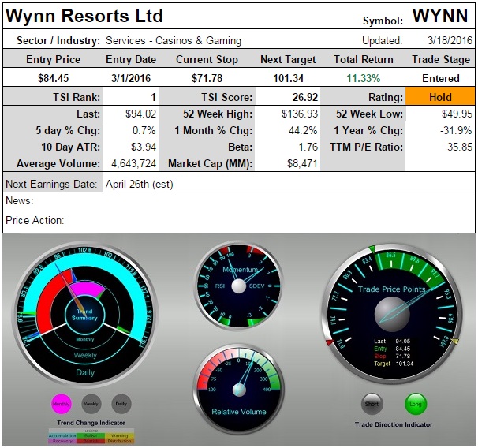Image resolution: width=478 pixels, height=448 pixels.
Task: Click the Monthly trend change indicator
Action: click(x=62, y=404)
